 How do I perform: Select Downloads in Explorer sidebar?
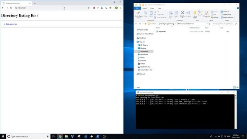[x=144, y=54]
